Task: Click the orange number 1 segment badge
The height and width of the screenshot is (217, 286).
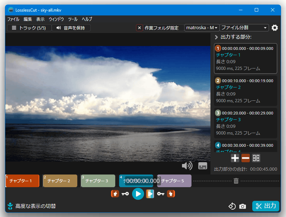Action: point(218,48)
